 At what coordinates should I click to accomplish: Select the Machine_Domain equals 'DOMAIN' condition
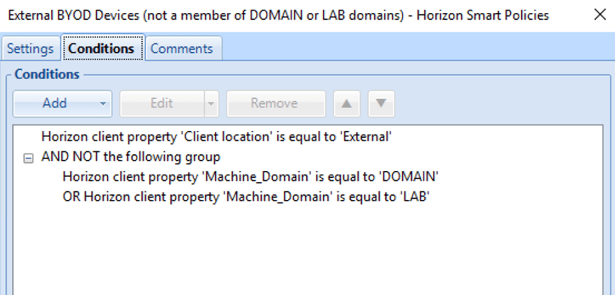250,177
